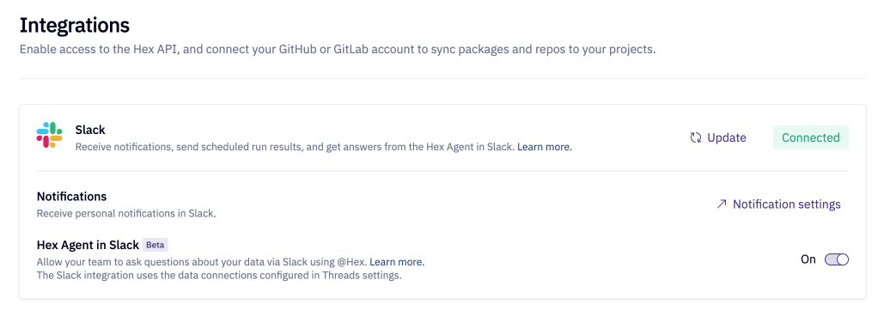
Task: Open Notification settings link
Action: pyautogui.click(x=778, y=204)
